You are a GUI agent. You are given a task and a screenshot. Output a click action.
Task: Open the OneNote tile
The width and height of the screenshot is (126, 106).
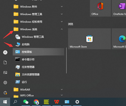pyautogui.click(x=119, y=8)
